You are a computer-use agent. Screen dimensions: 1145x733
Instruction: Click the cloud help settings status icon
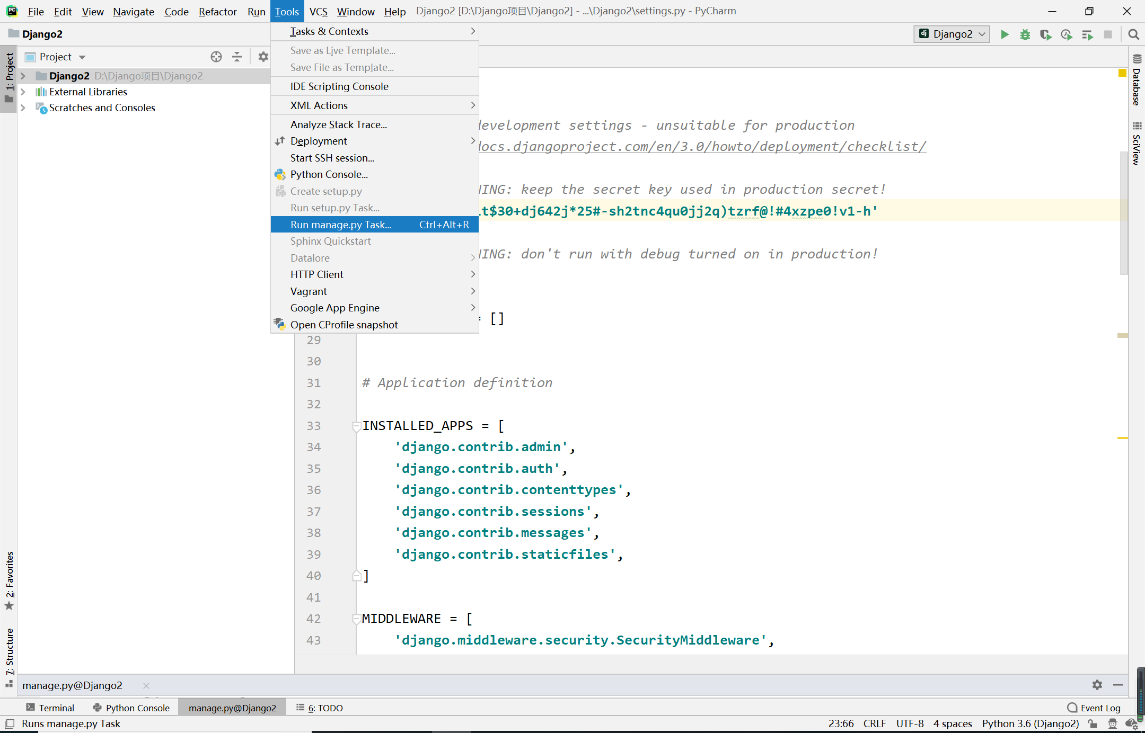[1131, 723]
